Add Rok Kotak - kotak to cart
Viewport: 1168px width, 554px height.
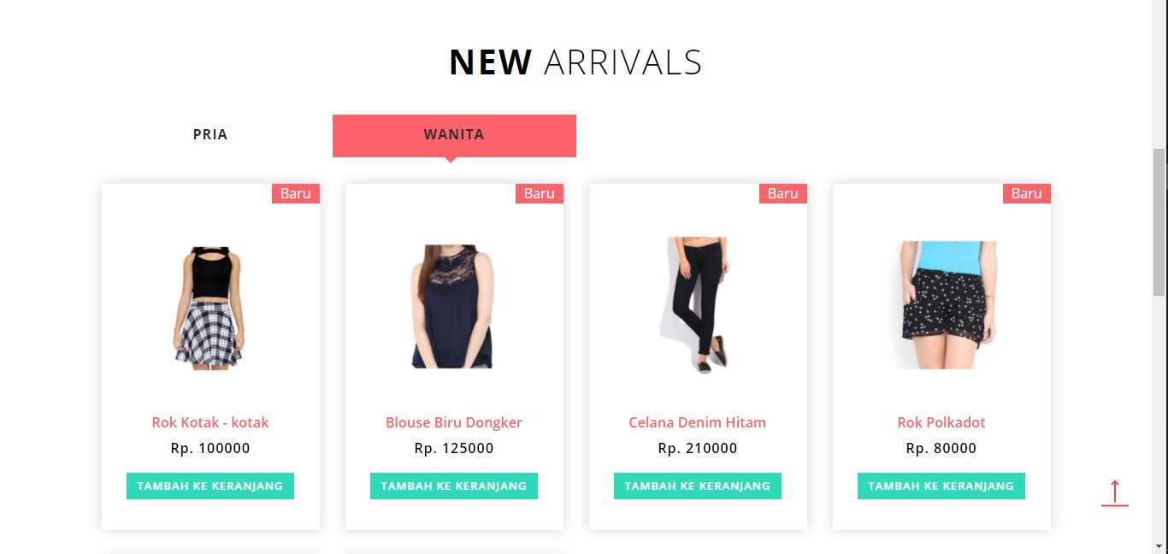210,486
